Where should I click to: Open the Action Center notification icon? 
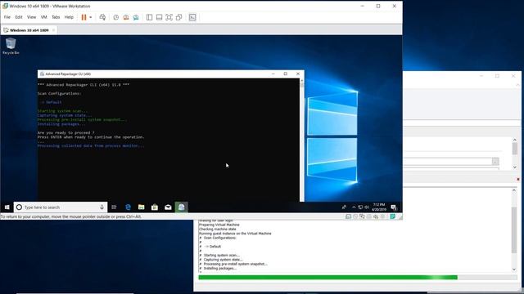pos(394,207)
